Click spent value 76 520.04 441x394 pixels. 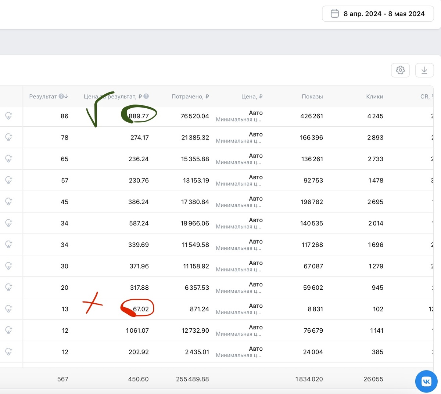coord(195,116)
